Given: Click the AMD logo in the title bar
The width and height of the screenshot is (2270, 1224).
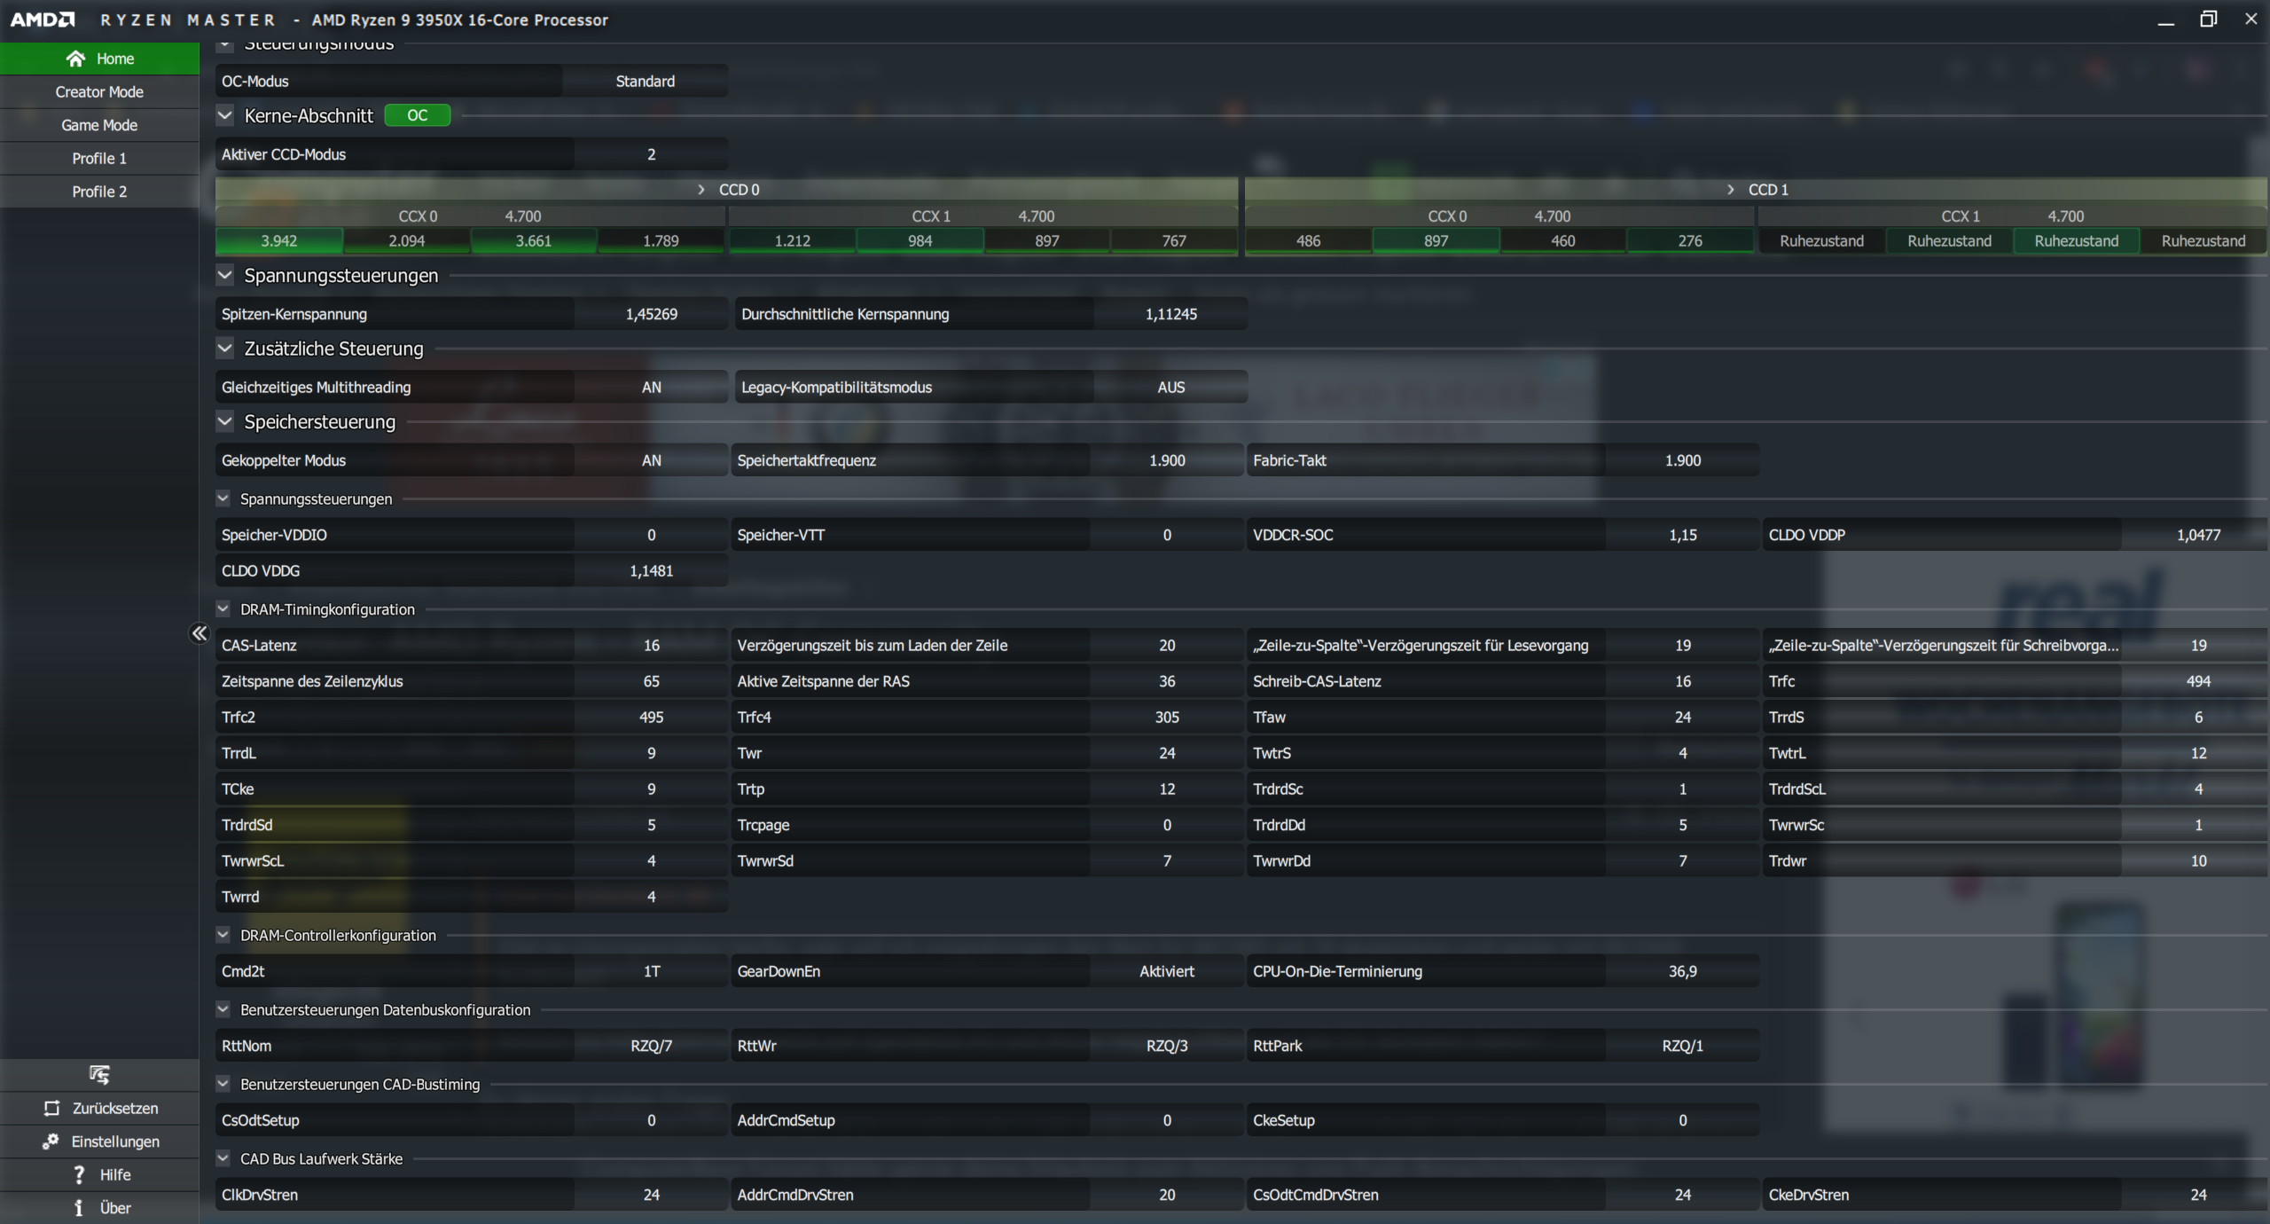Looking at the screenshot, I should (x=42, y=20).
